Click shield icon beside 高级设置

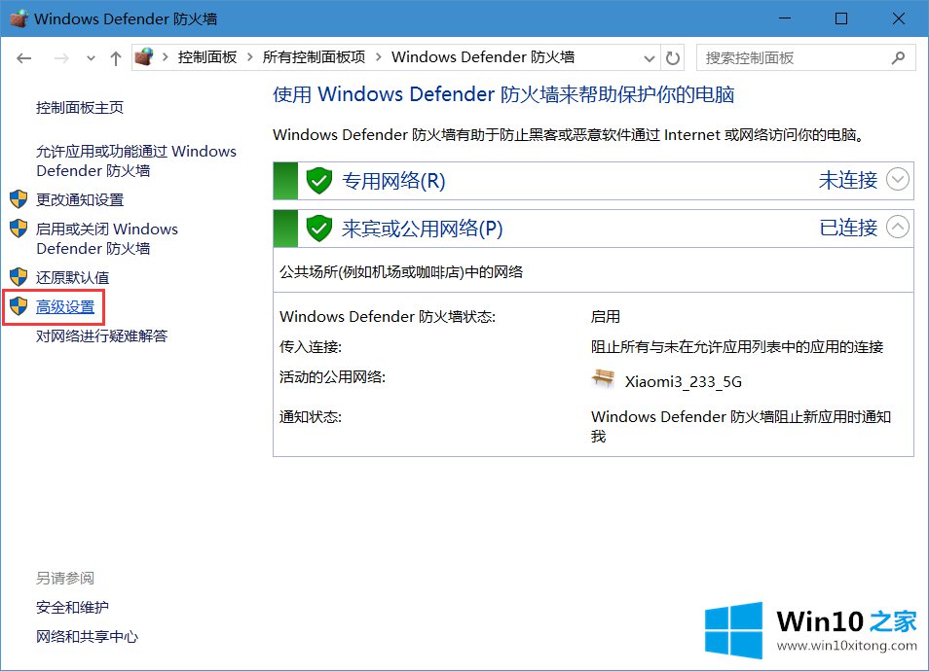(19, 306)
